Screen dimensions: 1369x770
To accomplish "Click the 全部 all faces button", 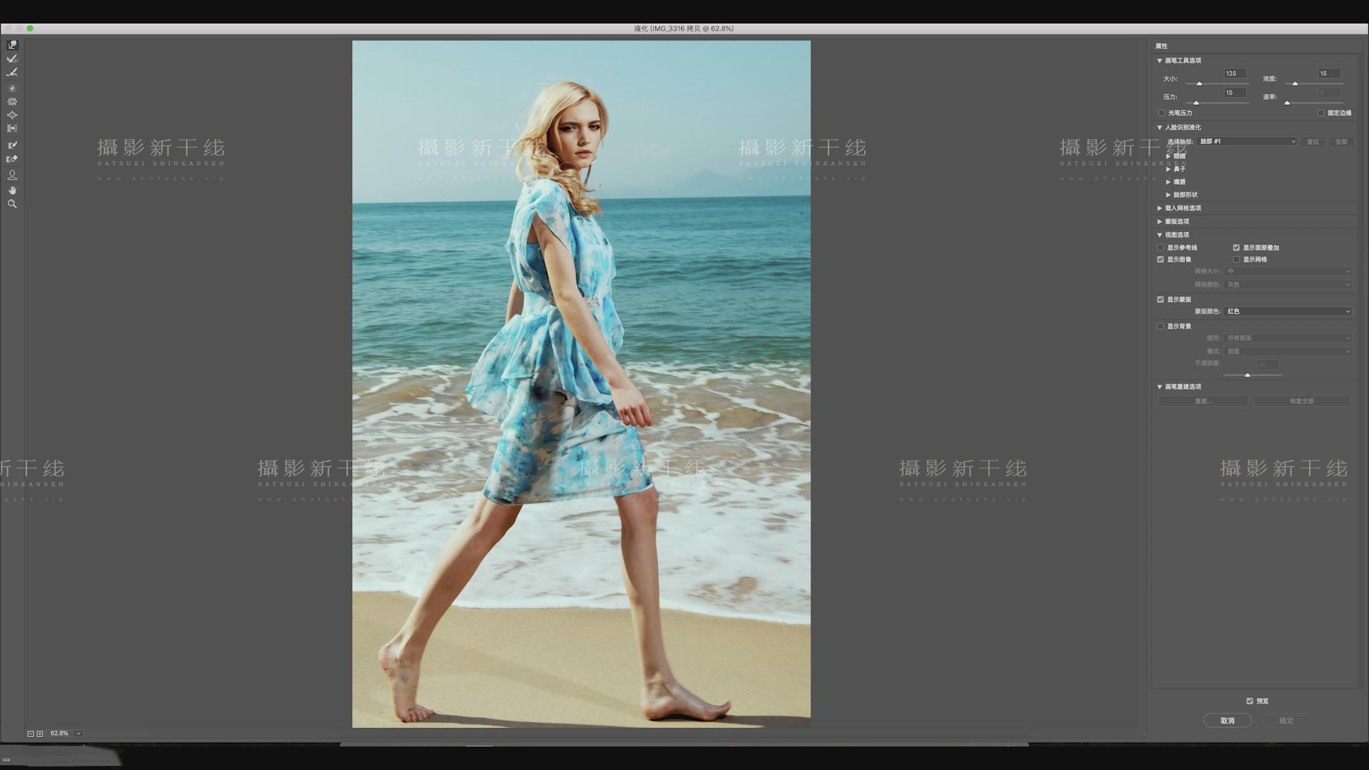I will 1341,142.
